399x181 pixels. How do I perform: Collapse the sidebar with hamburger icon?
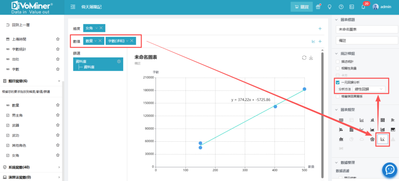tap(73, 7)
